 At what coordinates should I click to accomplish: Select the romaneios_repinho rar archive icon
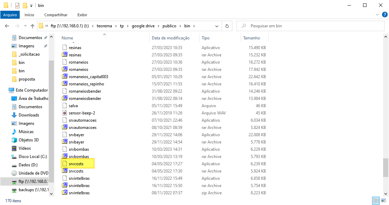pyautogui.click(x=65, y=84)
